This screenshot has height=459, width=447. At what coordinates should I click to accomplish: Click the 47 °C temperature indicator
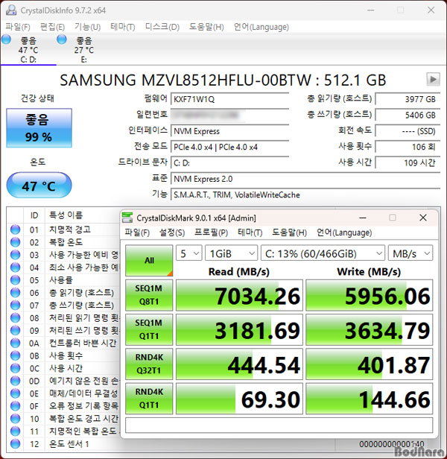coord(39,186)
